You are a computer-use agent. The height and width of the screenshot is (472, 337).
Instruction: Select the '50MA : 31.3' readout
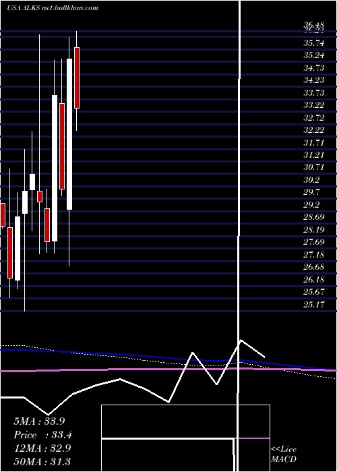pyautogui.click(x=42, y=461)
